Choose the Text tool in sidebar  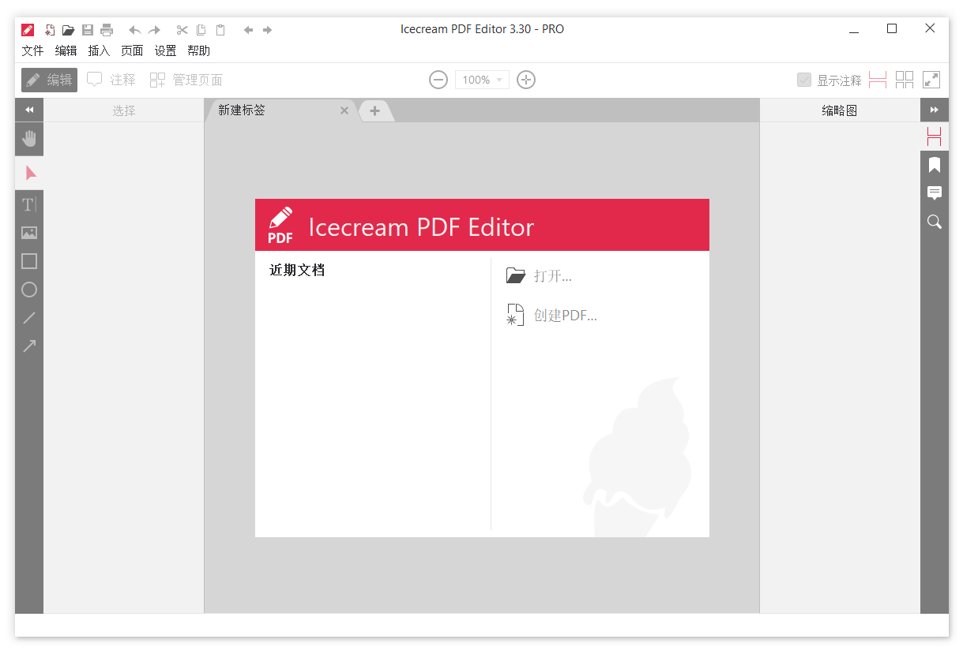tap(29, 205)
